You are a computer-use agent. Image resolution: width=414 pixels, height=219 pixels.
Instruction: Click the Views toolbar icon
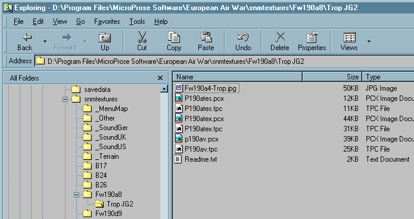pos(349,38)
